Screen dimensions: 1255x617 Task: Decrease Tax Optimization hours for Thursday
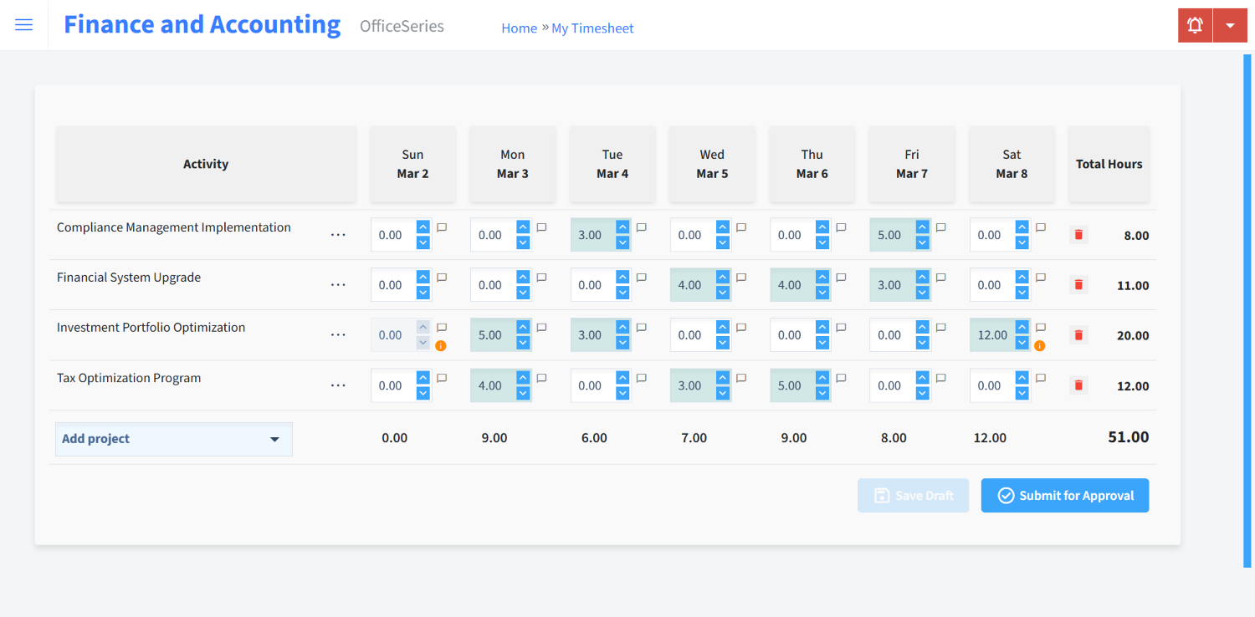(x=822, y=393)
